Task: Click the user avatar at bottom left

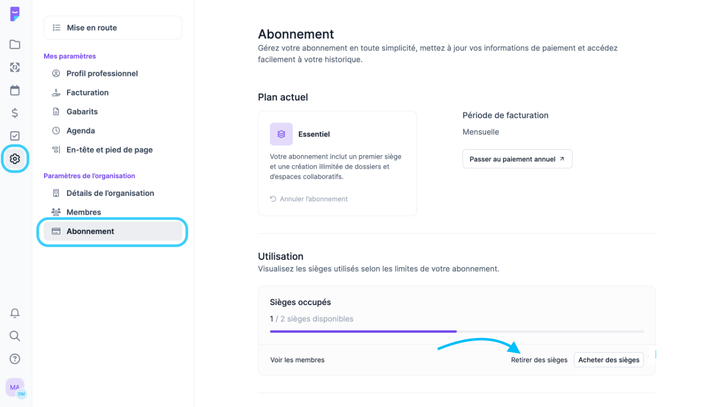Action: click(15, 387)
